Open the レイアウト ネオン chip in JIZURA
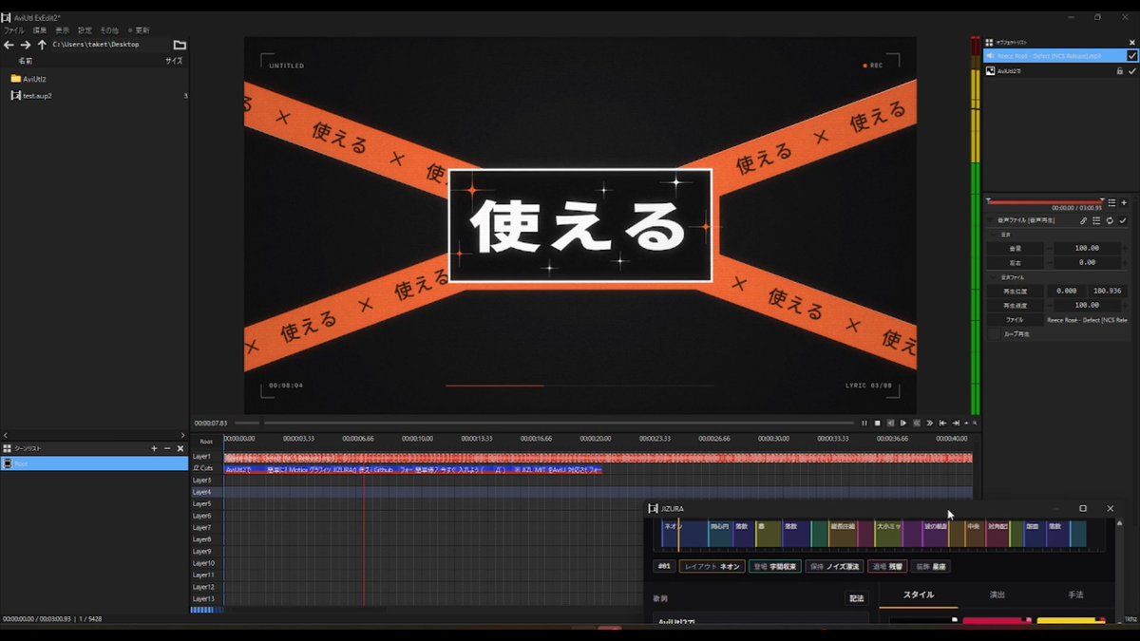Image resolution: width=1140 pixels, height=641 pixels. [x=712, y=567]
